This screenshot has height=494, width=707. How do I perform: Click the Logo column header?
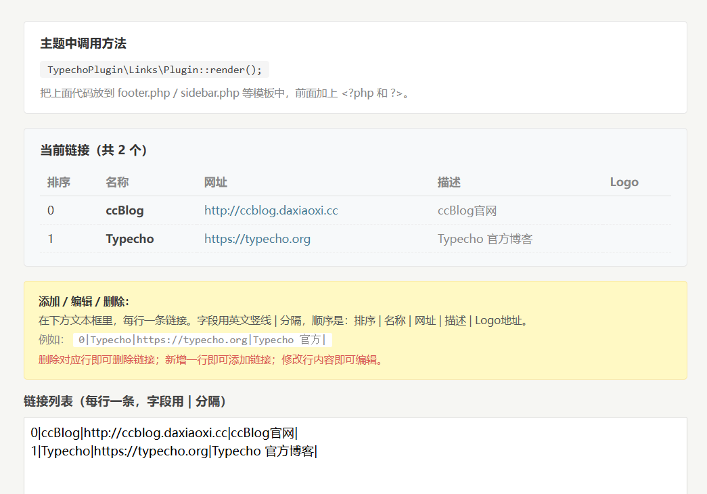tap(624, 182)
